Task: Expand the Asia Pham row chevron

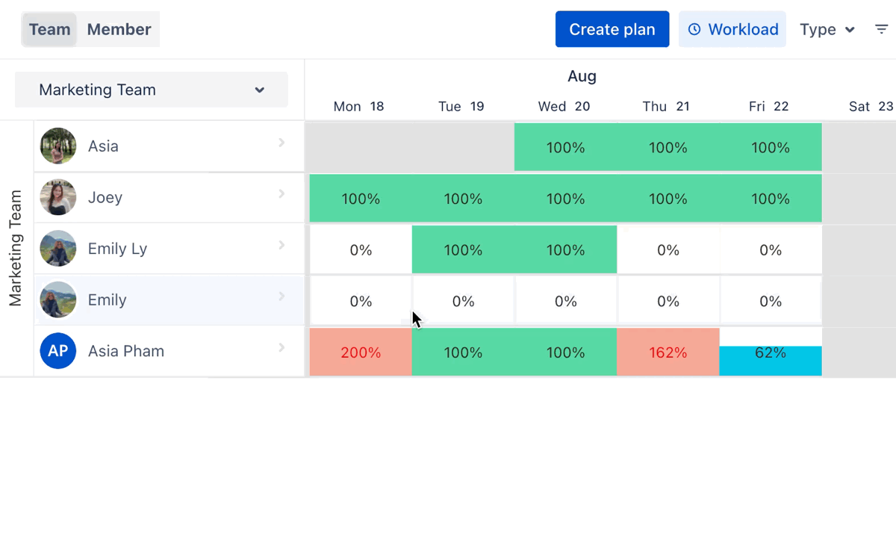Action: pos(281,347)
